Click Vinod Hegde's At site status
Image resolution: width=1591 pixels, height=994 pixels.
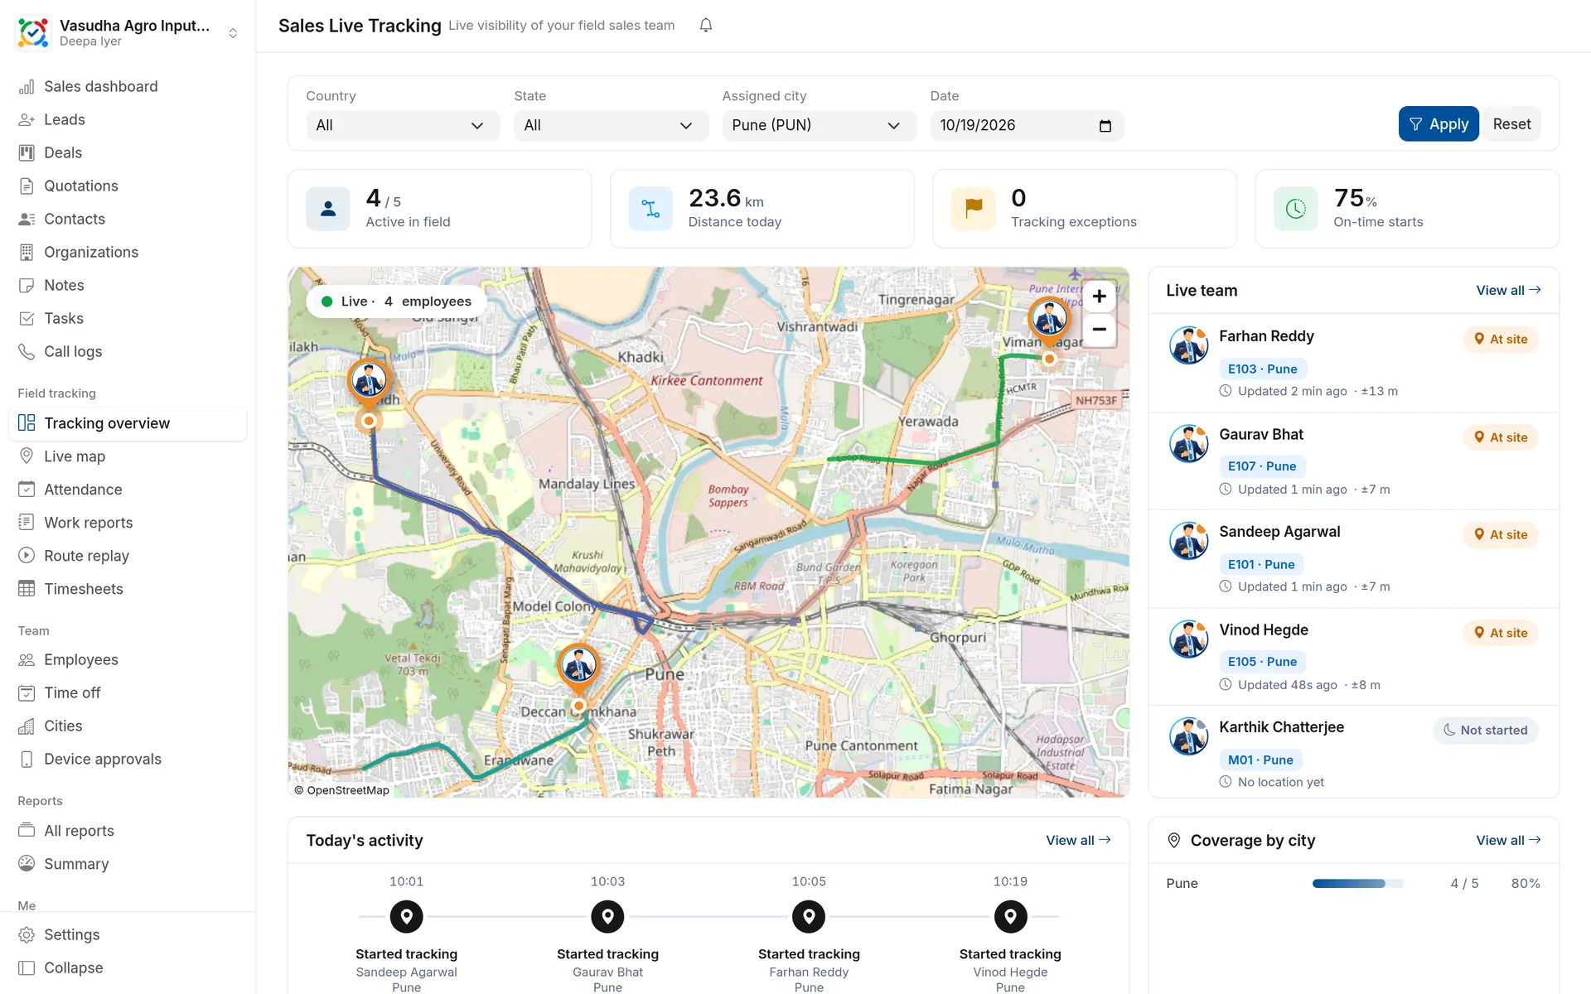click(1500, 633)
